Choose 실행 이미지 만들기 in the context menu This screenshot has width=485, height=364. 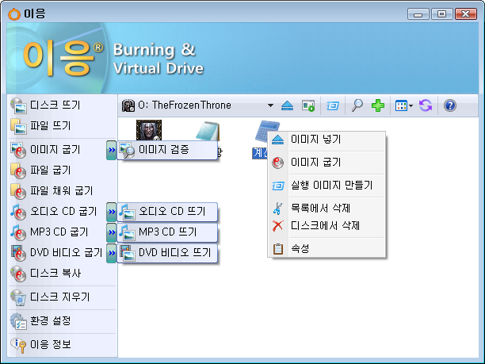[x=327, y=186]
